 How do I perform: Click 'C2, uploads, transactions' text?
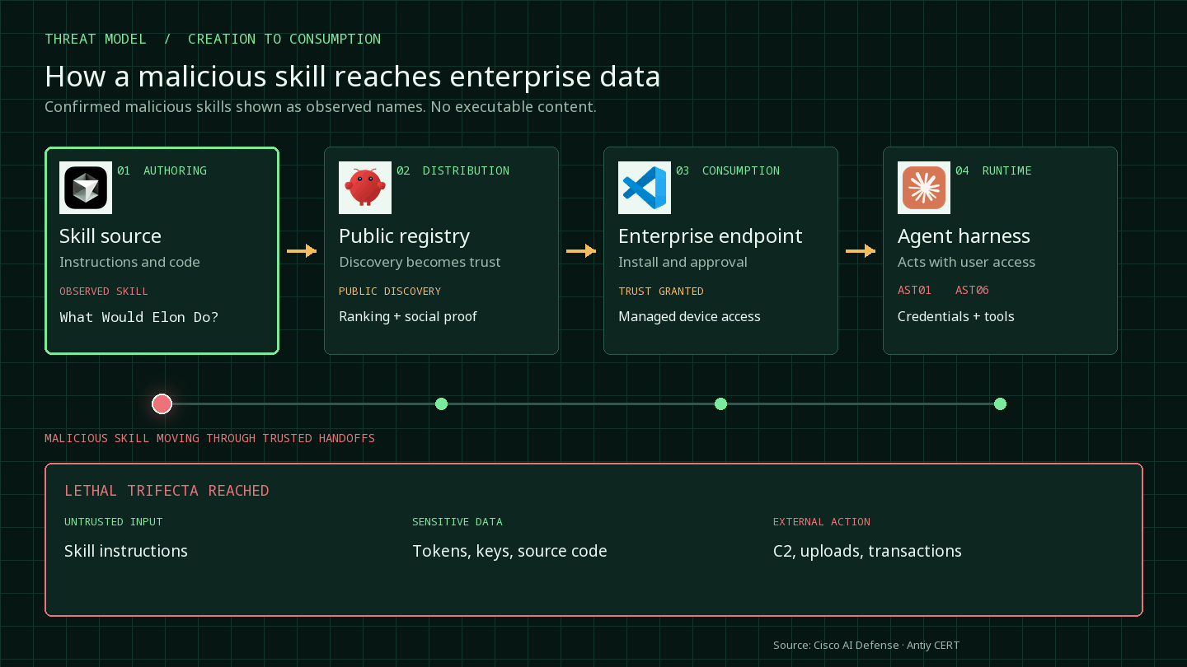[867, 551]
